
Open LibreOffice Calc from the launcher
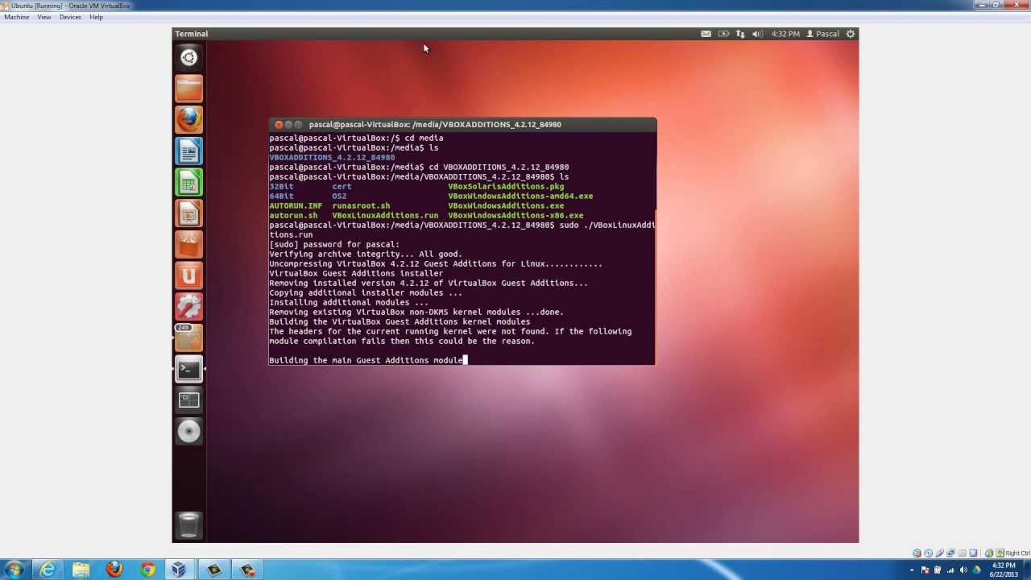(x=188, y=183)
